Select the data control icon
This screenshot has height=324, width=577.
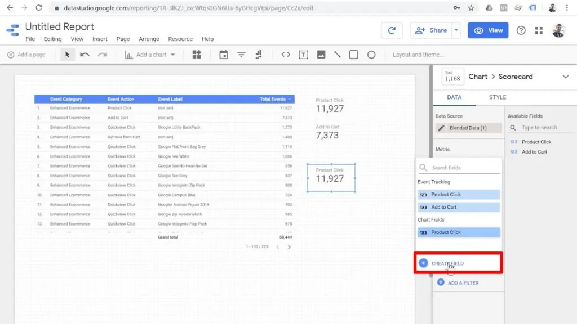click(x=259, y=55)
